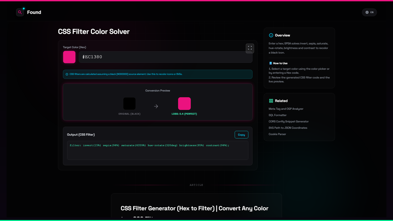Open the target color picker swatch

[x=69, y=57]
